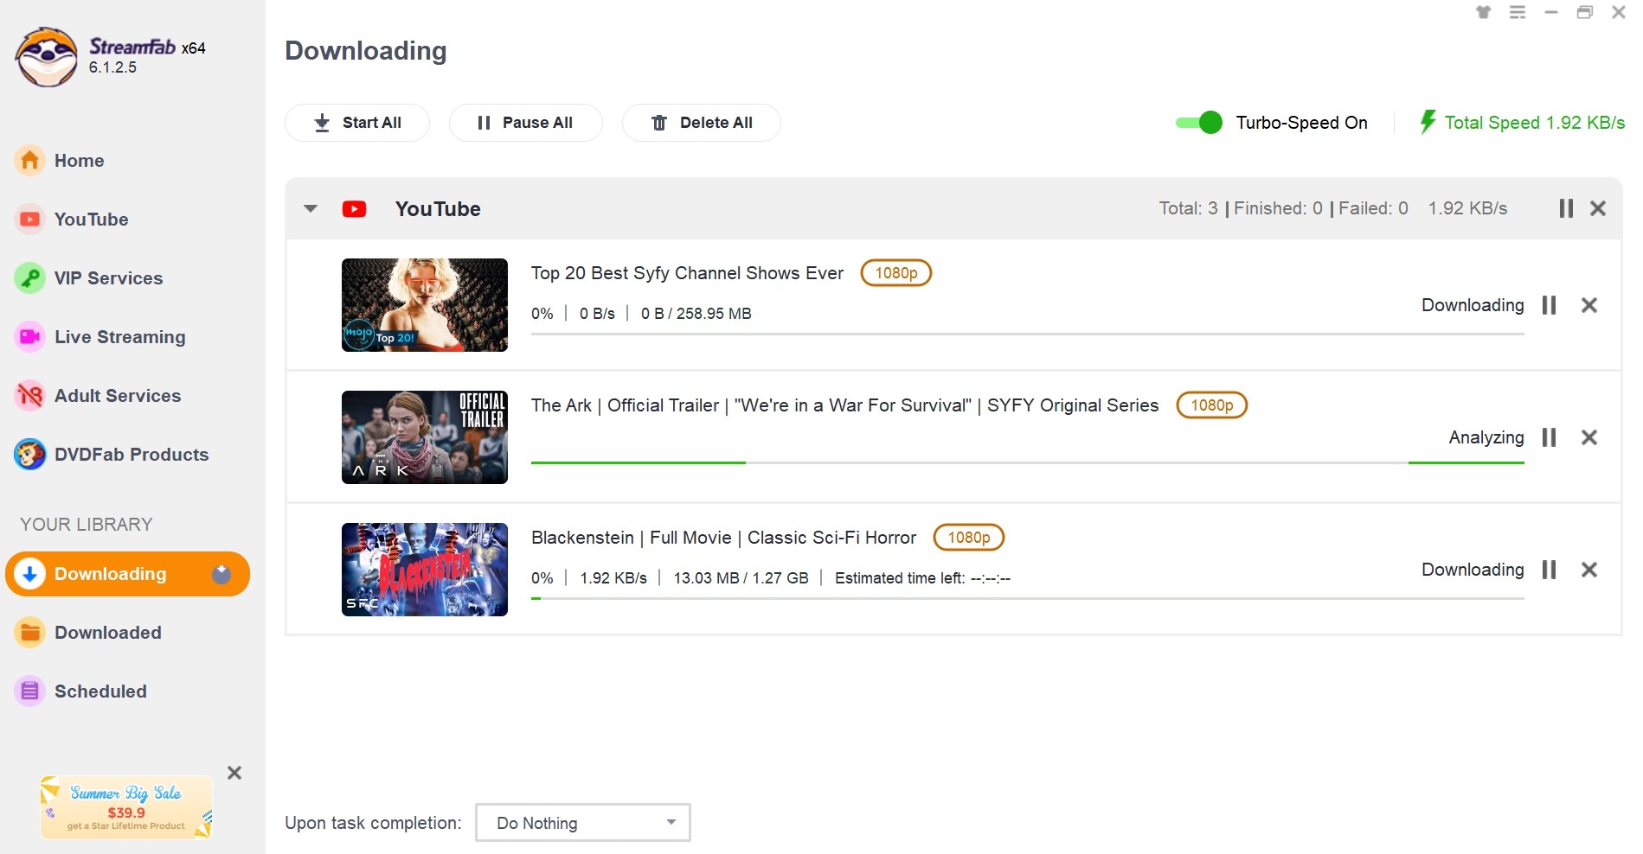Open the Downloaded library

tap(108, 633)
